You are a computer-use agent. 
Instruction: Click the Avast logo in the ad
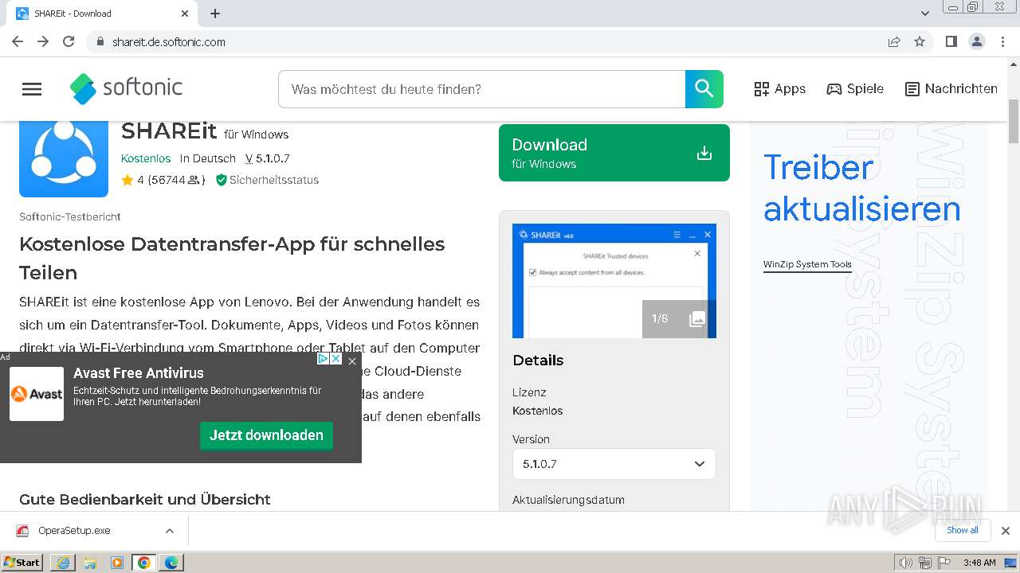coord(37,394)
